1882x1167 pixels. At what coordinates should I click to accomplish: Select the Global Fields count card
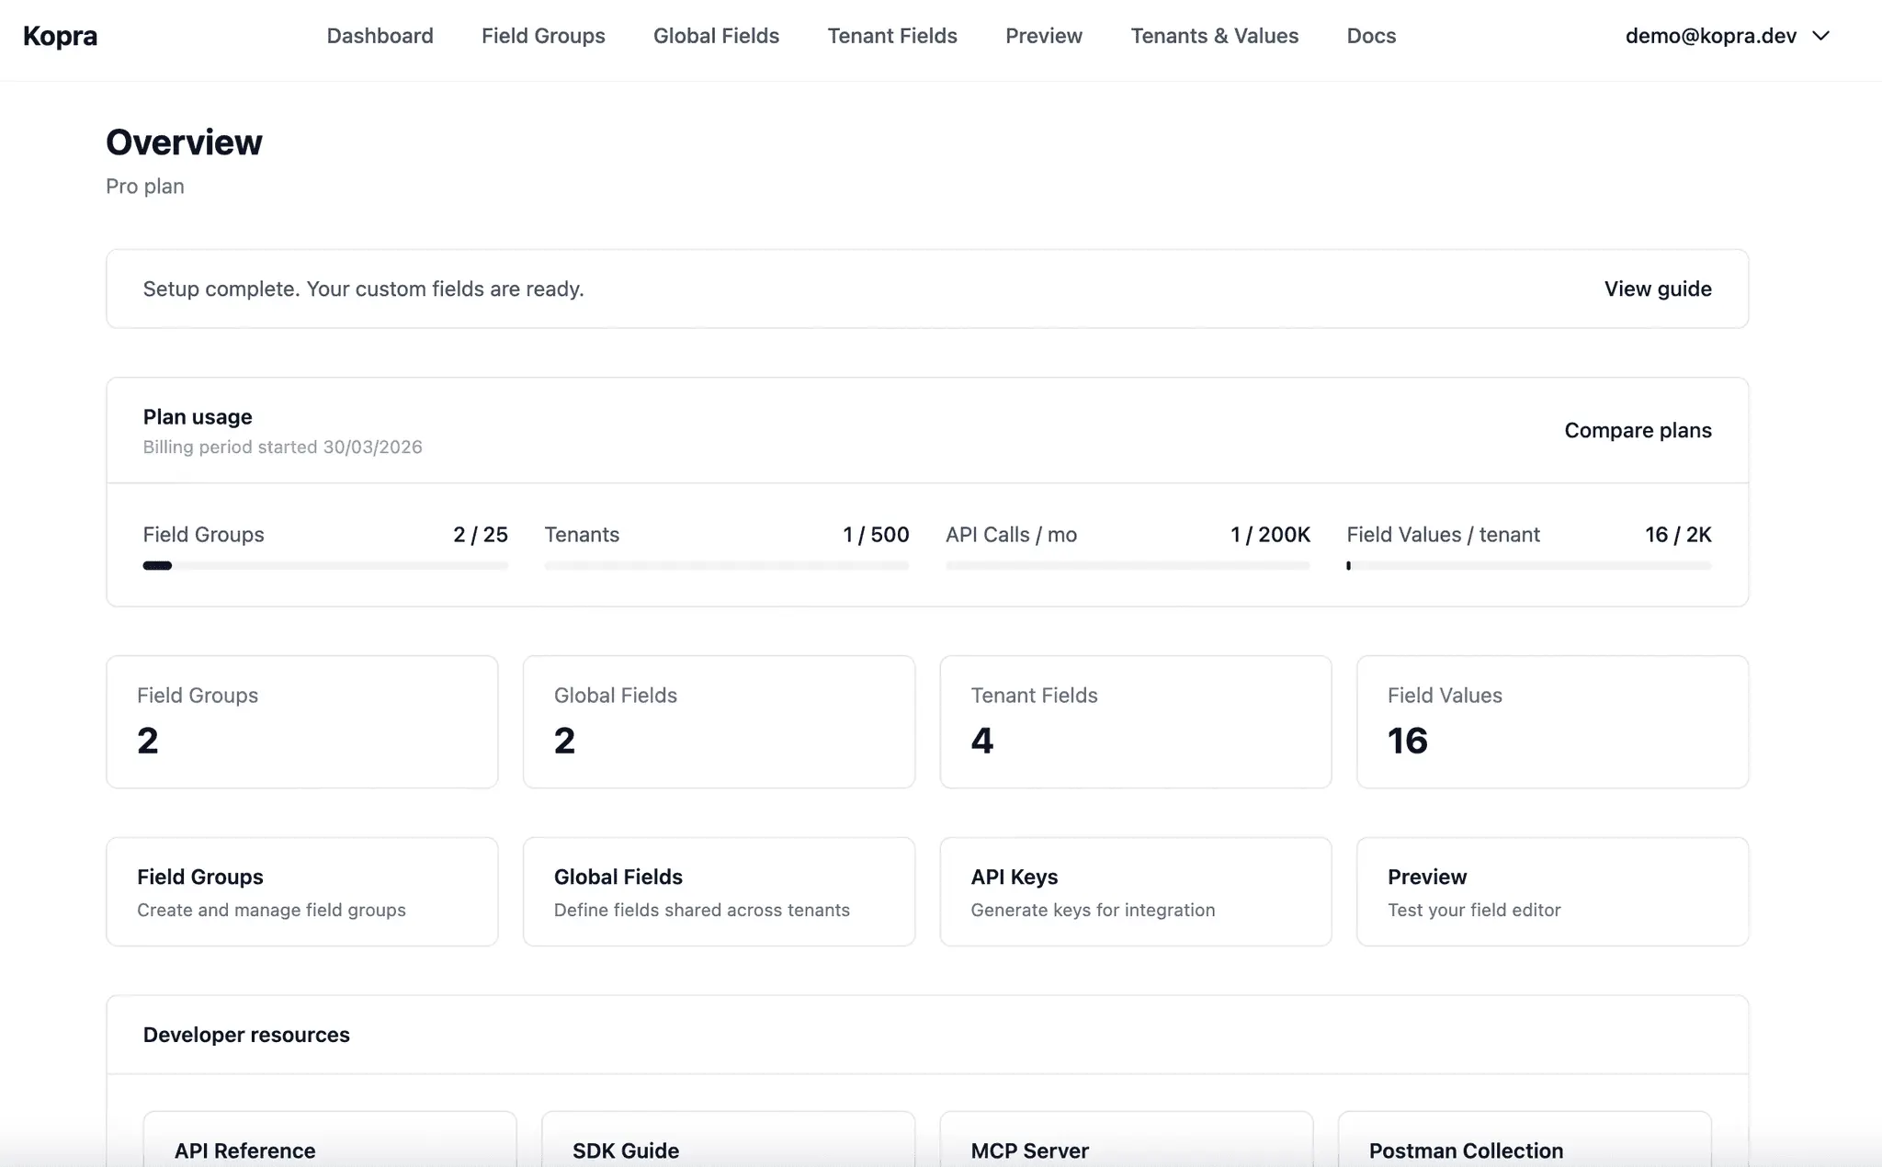coord(719,721)
